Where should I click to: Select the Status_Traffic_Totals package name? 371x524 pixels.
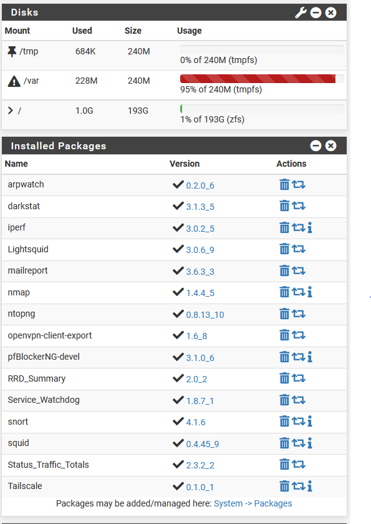tap(49, 465)
